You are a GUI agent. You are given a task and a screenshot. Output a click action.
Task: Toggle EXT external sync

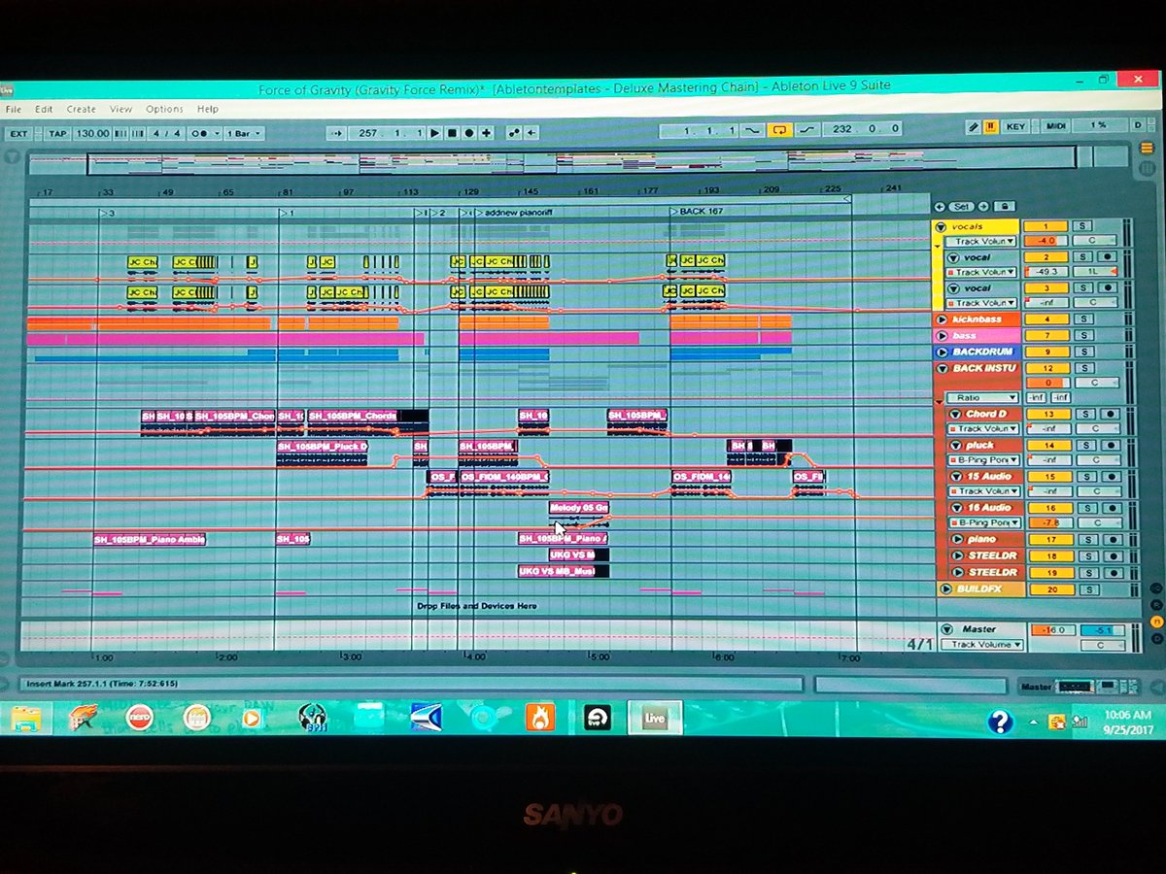[x=17, y=134]
